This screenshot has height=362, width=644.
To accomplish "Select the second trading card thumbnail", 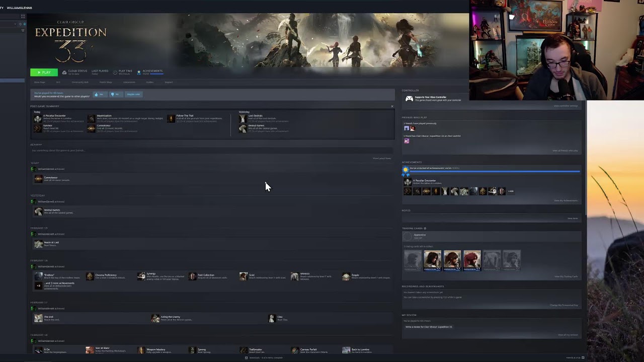I will pos(432,261).
